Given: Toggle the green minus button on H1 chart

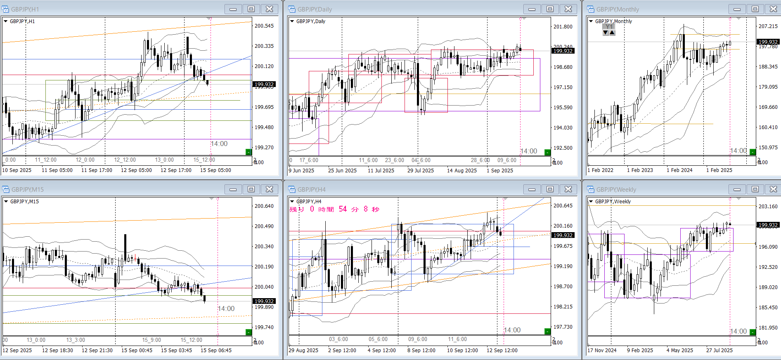Looking at the screenshot, I should (248, 152).
